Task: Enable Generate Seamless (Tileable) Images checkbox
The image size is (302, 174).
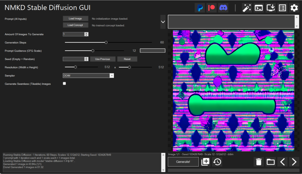Action: click(x=65, y=84)
